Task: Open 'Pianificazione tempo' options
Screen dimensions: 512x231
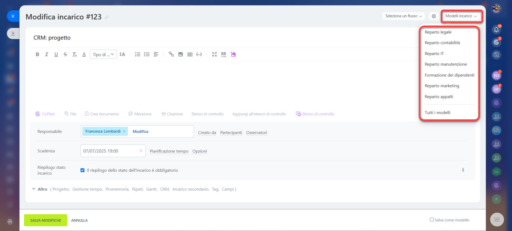Action: pos(169,151)
